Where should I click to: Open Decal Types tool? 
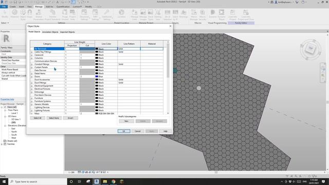[151, 14]
